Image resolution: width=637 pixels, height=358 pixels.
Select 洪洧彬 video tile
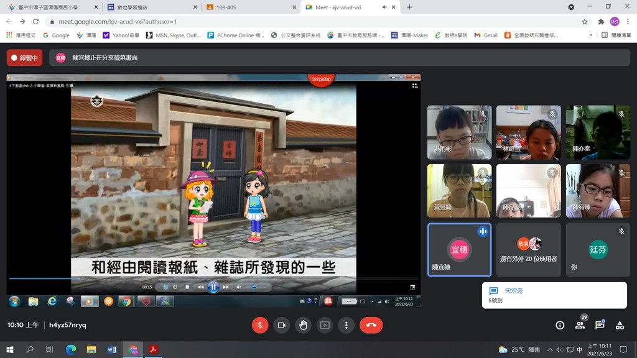460,132
